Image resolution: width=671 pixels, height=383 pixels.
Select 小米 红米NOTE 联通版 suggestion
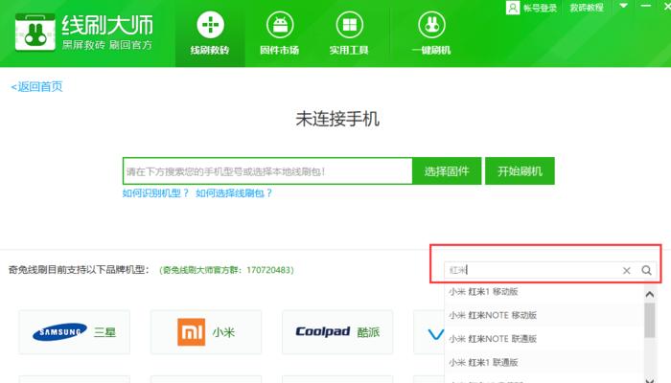pyautogui.click(x=544, y=339)
